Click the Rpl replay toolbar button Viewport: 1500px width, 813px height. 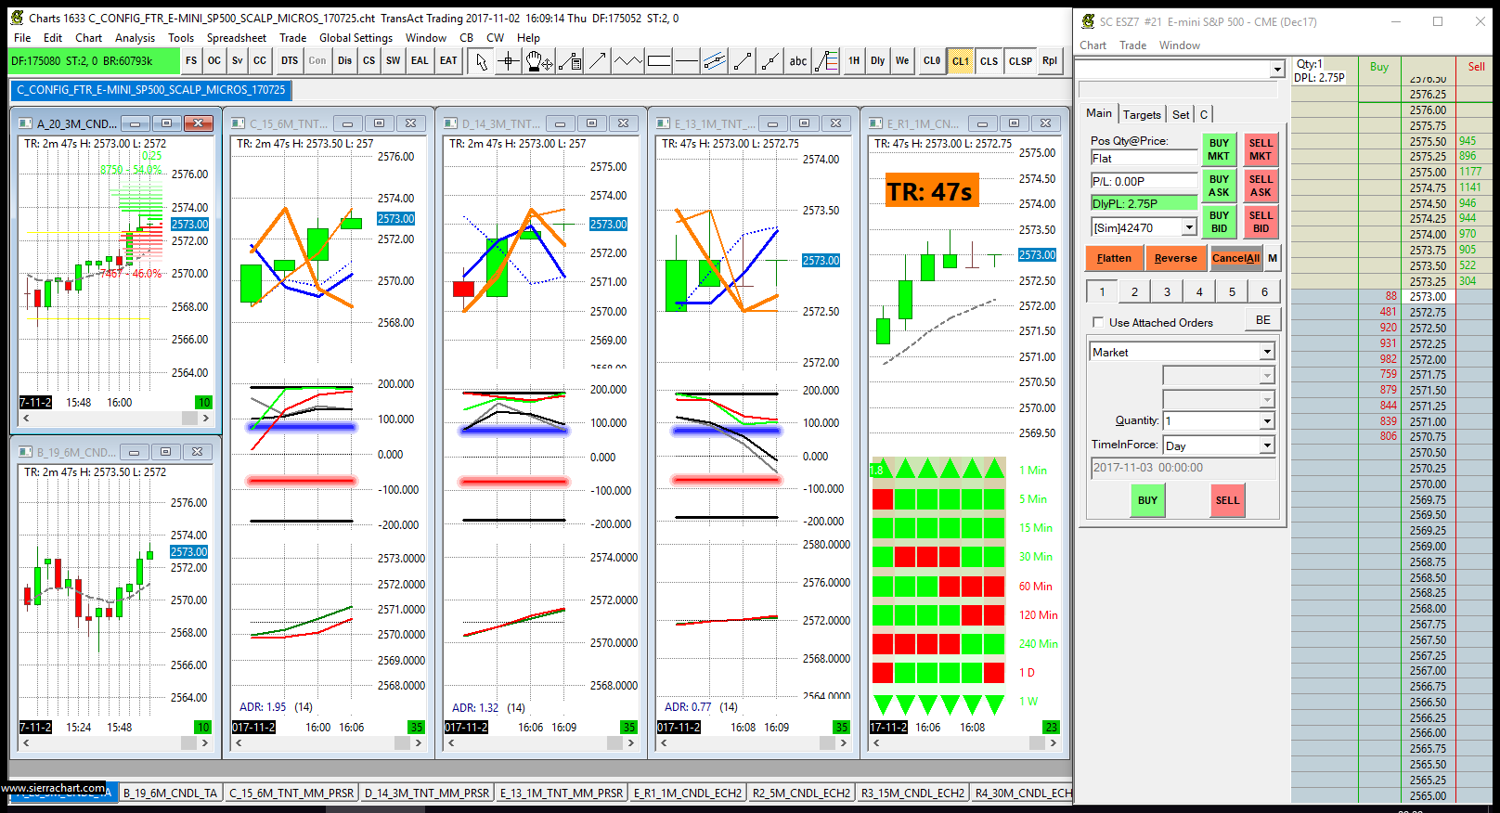(1050, 61)
